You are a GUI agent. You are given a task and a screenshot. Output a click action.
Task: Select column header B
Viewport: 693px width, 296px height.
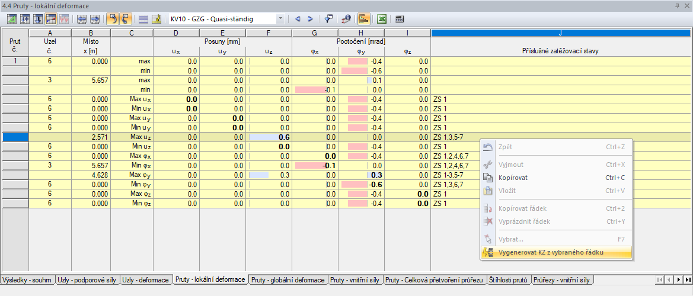tap(91, 33)
